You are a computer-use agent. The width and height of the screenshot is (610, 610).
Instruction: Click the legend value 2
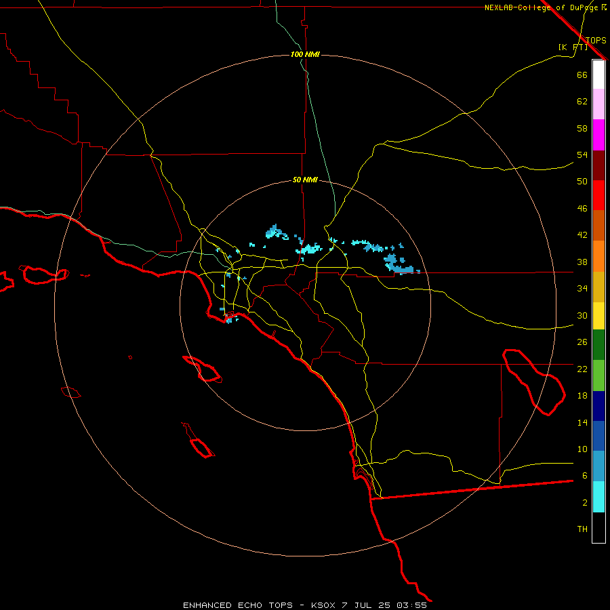584,503
